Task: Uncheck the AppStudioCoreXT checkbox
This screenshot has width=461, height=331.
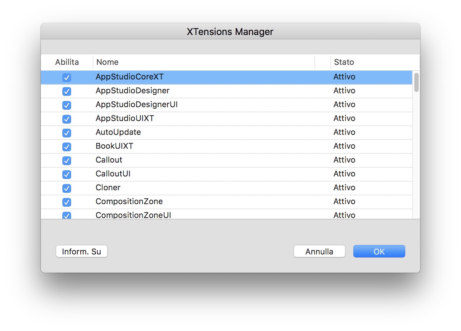Action: [x=67, y=77]
